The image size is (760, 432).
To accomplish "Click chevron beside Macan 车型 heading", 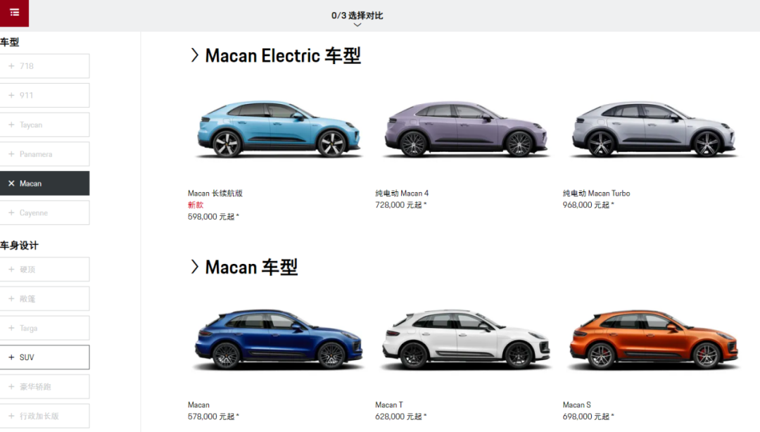I will point(195,267).
